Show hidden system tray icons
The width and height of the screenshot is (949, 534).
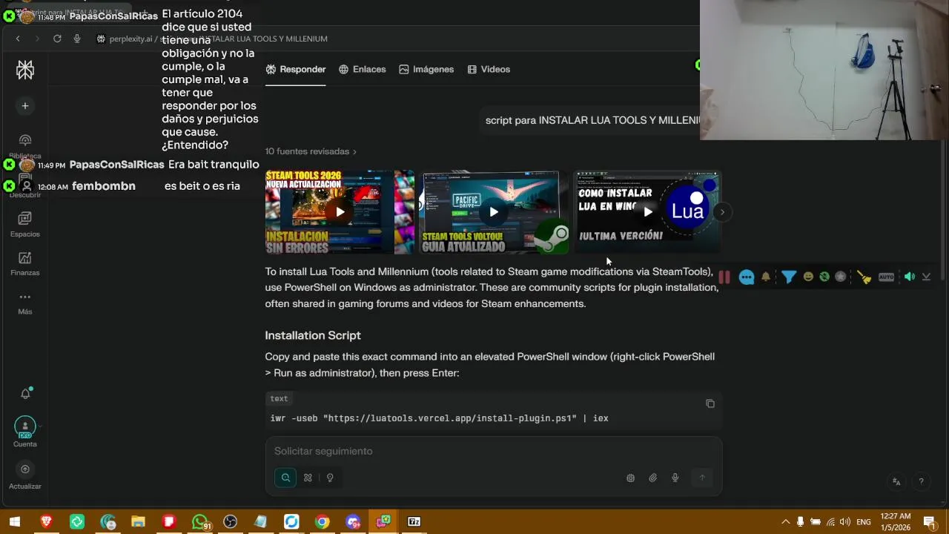(786, 522)
